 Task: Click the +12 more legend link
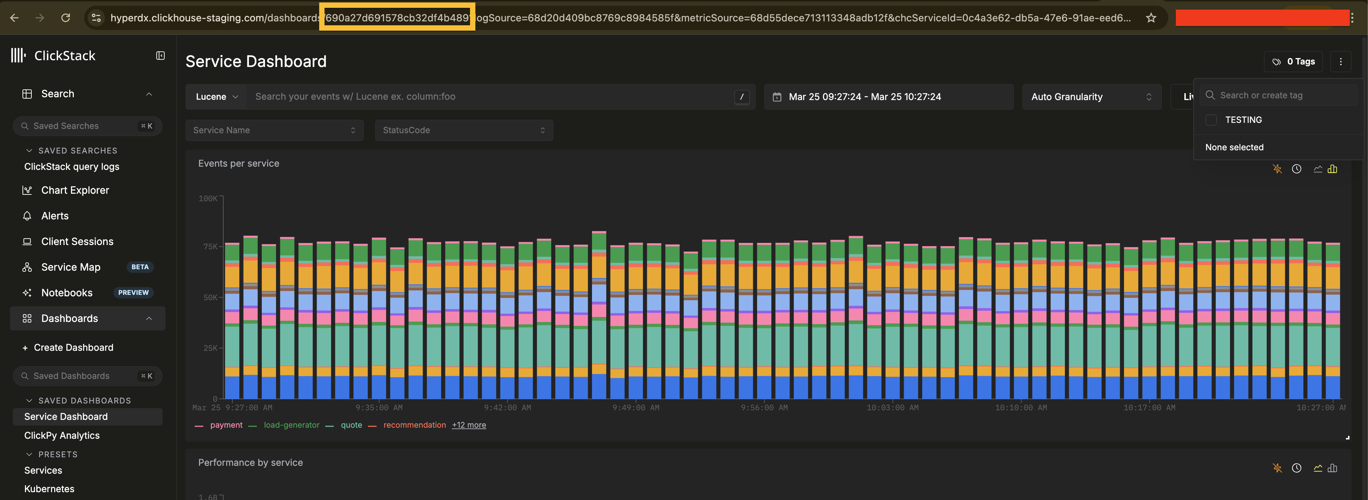click(468, 425)
